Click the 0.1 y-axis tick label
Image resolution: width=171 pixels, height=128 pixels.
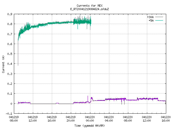tap(10, 94)
